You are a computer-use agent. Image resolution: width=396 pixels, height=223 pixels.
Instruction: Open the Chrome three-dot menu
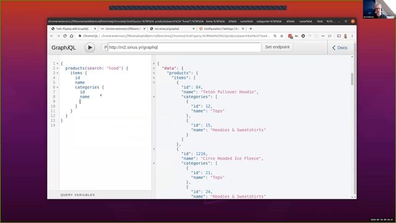point(352,36)
